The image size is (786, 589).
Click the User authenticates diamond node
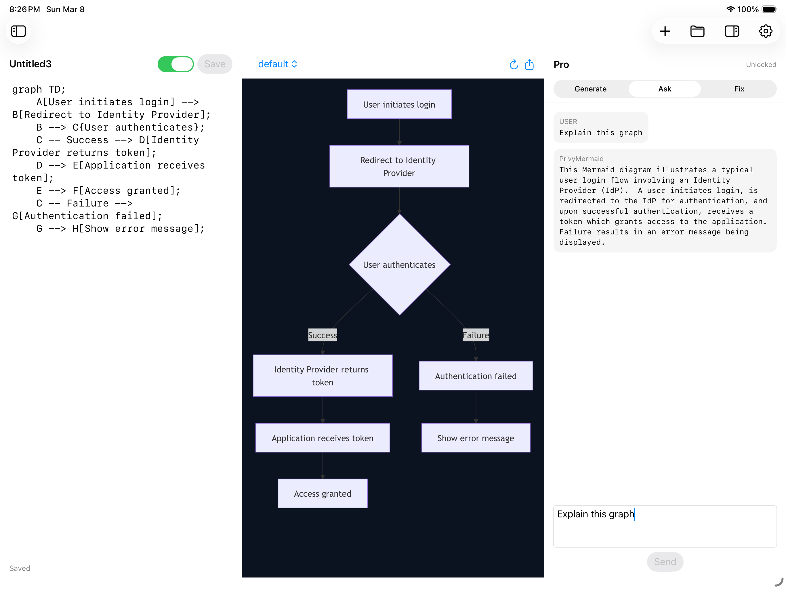[399, 265]
